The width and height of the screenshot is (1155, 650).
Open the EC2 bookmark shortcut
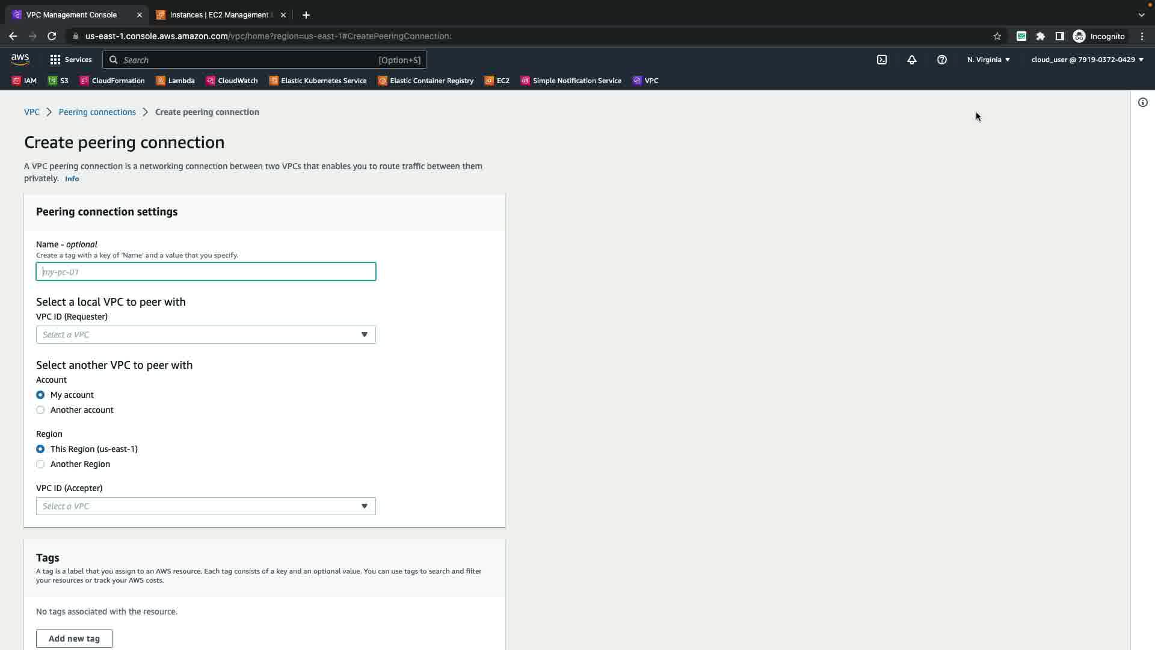pyautogui.click(x=497, y=81)
